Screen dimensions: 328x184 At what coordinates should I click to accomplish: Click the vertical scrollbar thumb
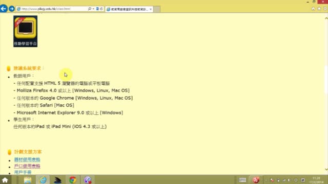326,80
